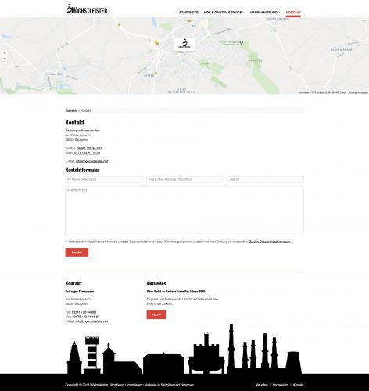Click the yellow shopping marker on map

[x=157, y=42]
